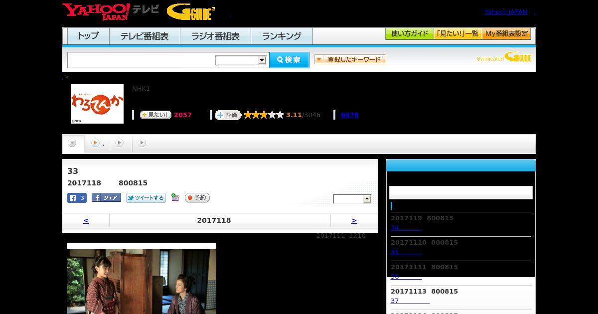This screenshot has height=314, width=598.
Task: Click the keyword search input field
Action: pos(142,60)
